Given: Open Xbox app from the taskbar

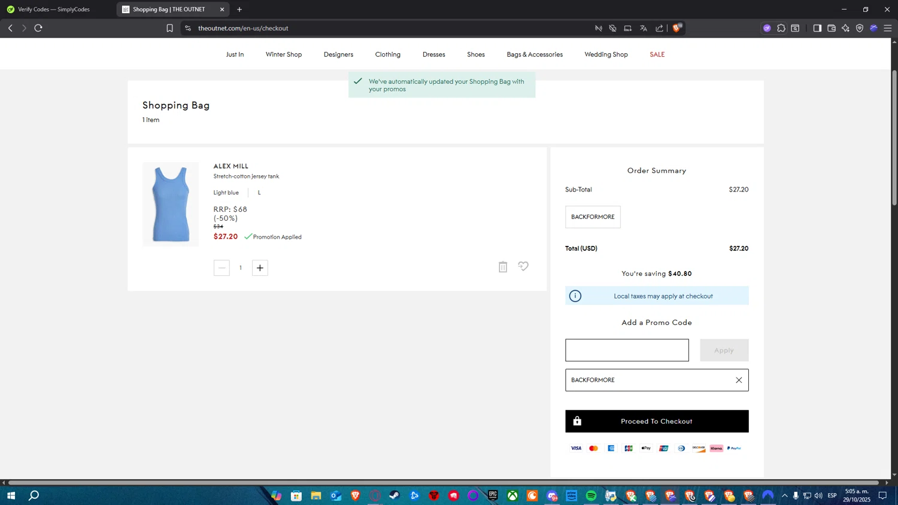Looking at the screenshot, I should (512, 495).
